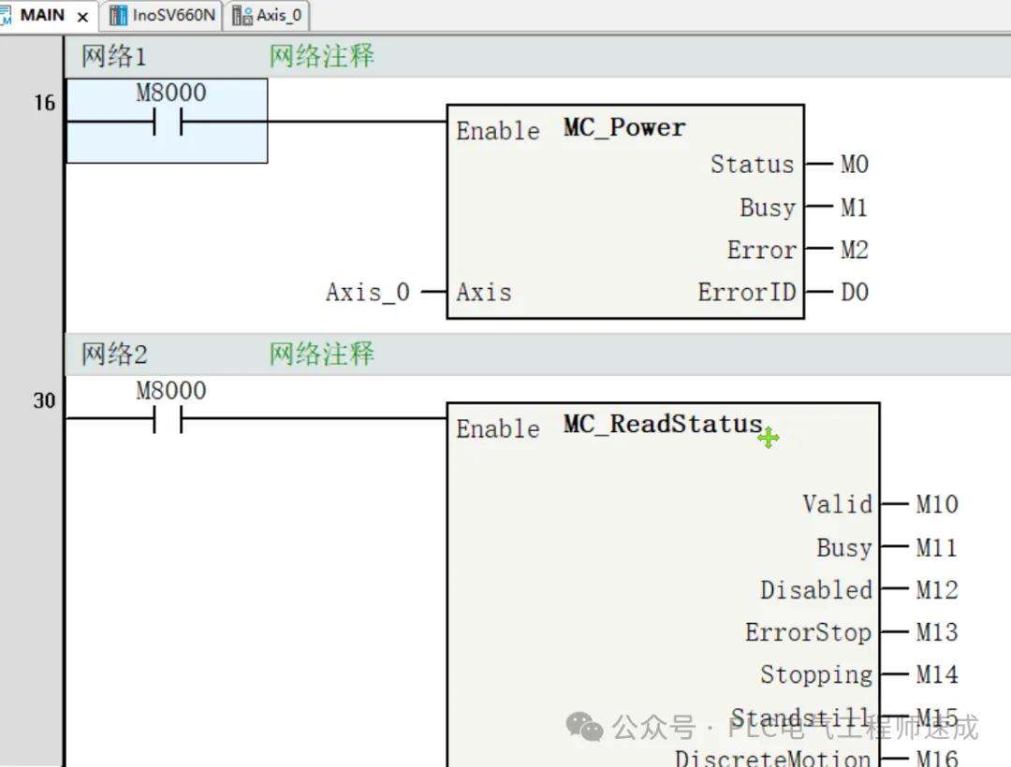
Task: Select the M12 output variable
Action: (937, 590)
